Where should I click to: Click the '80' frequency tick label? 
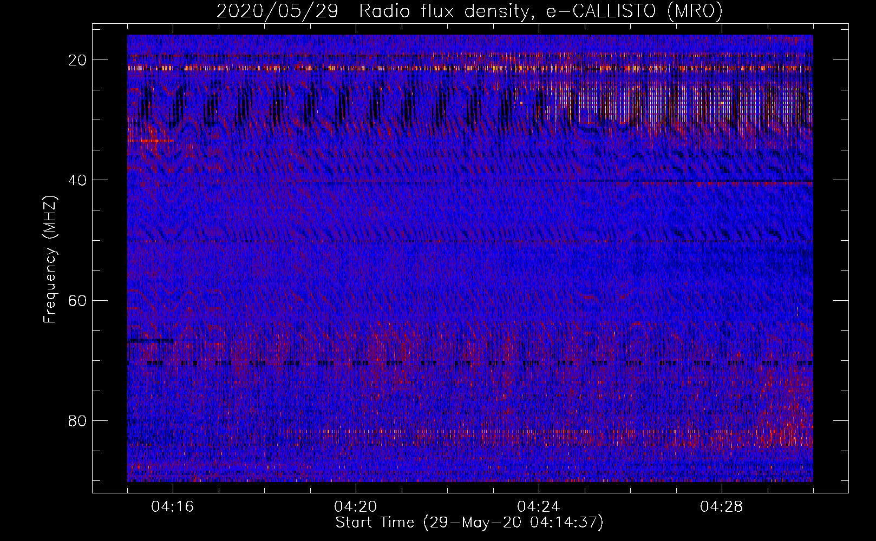pos(77,420)
